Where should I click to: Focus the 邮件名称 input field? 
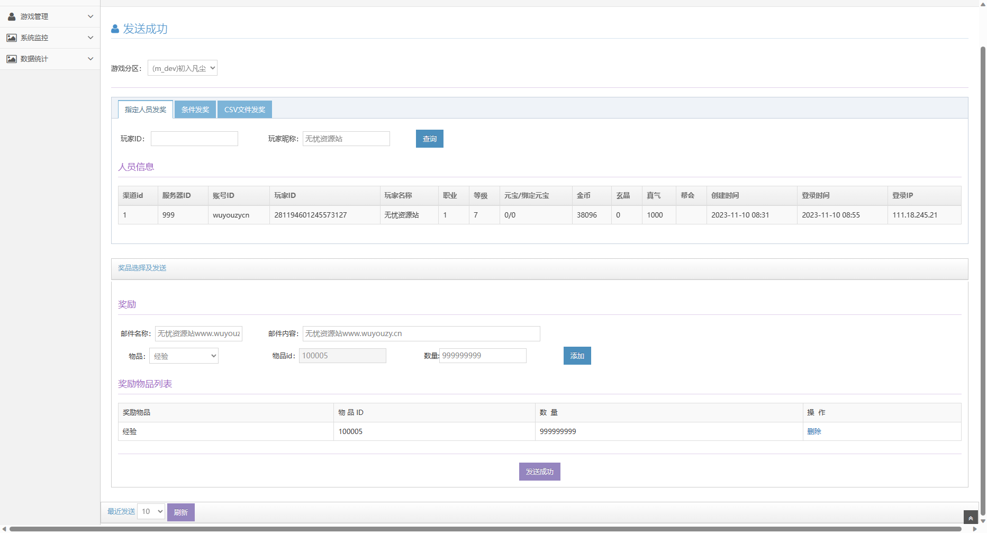pos(198,333)
